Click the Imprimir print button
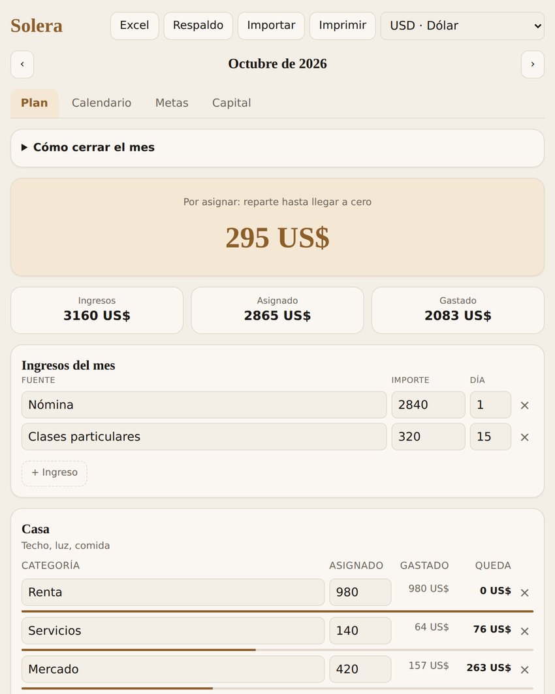 coord(342,25)
